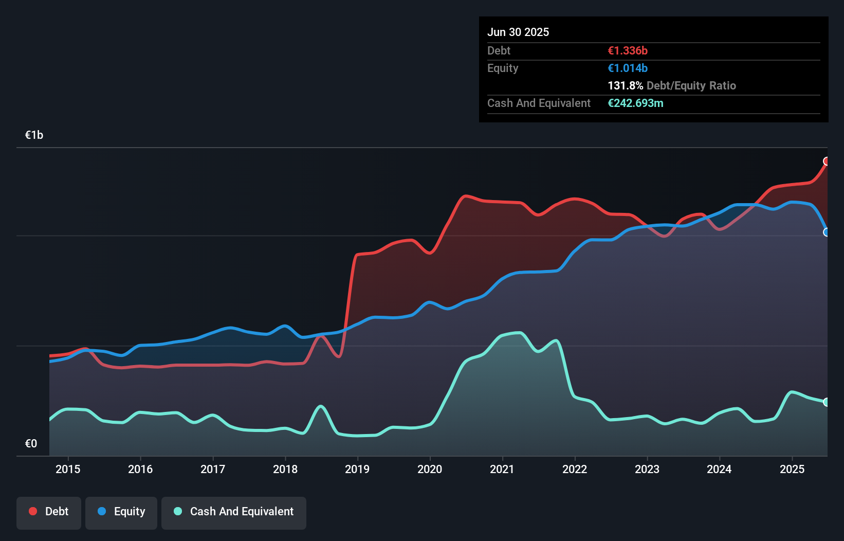Image resolution: width=844 pixels, height=541 pixels.
Task: Click the Jun 30 2025 tooltip date
Action: point(518,32)
